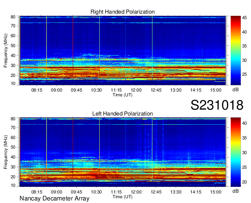Viewport: 251px width, 203px height.
Task: Click the 09:00 time tick on the Right Handed plot
Action: [x=56, y=90]
